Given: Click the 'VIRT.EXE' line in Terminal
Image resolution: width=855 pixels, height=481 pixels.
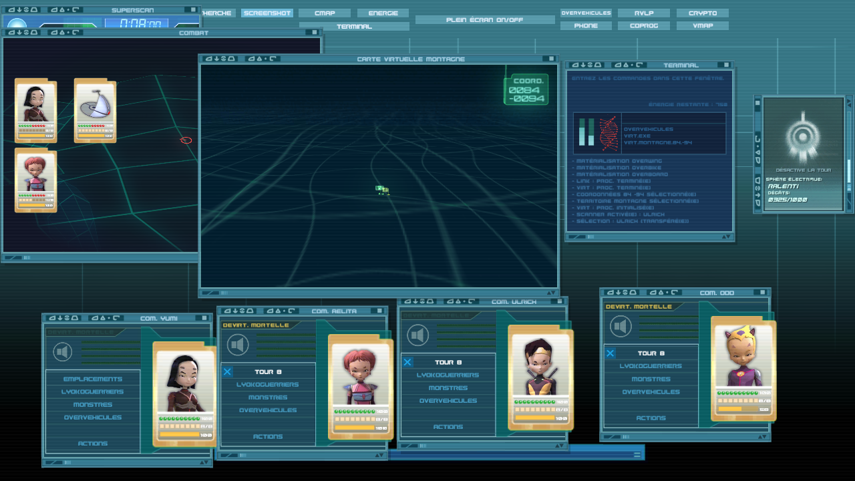Looking at the screenshot, I should click(636, 136).
